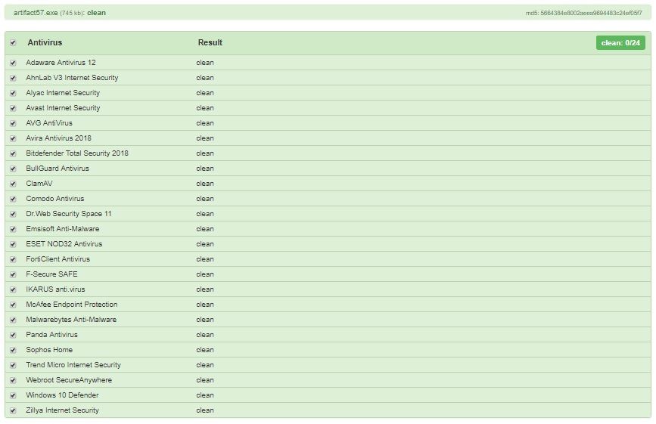The height and width of the screenshot is (424, 656).
Task: Select the FortiClient Antivirus label
Action: click(58, 259)
